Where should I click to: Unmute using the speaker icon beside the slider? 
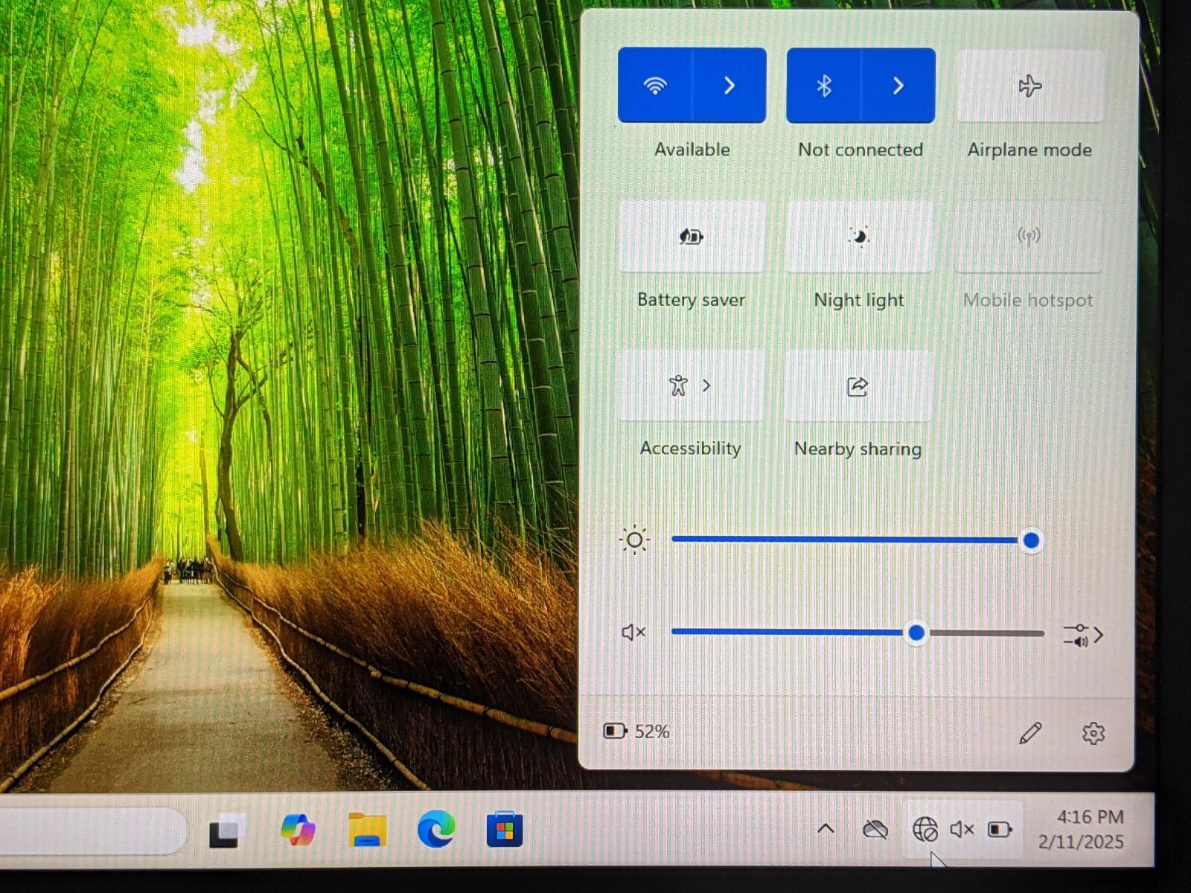pyautogui.click(x=633, y=633)
